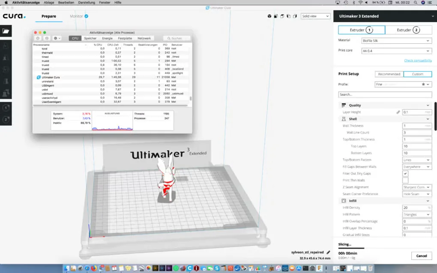Switch to the Monitor tab in Cura
This screenshot has height=273, width=437.
[x=79, y=16]
